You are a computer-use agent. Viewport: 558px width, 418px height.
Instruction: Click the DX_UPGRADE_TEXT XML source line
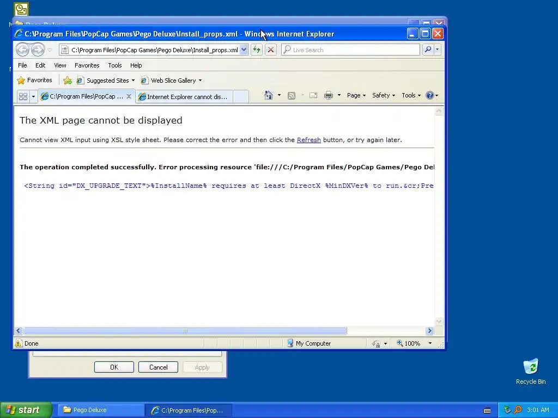pyautogui.click(x=228, y=186)
